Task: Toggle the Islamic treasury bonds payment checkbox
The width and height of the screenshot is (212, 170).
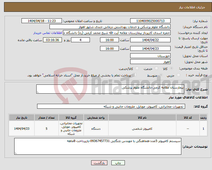Action: click(x=135, y=75)
